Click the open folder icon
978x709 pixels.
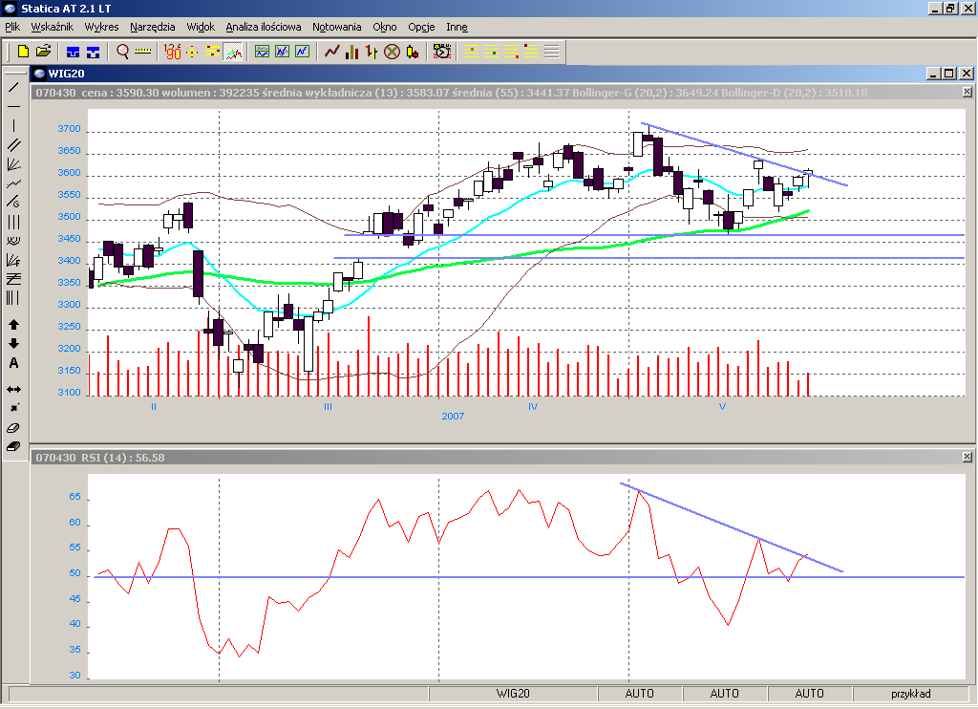43,52
